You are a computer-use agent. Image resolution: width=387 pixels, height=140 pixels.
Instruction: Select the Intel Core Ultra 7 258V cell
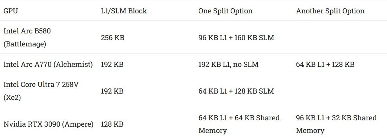point(41,91)
